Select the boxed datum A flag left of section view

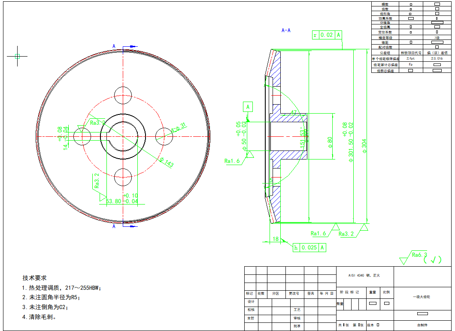(248, 107)
